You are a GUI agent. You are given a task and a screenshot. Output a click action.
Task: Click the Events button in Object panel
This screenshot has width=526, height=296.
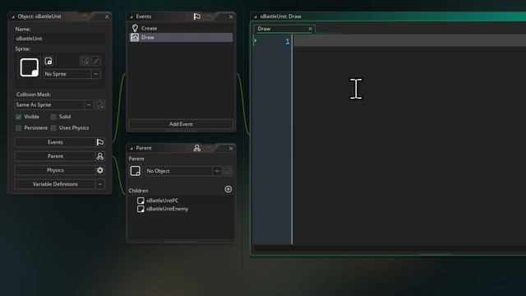55,142
